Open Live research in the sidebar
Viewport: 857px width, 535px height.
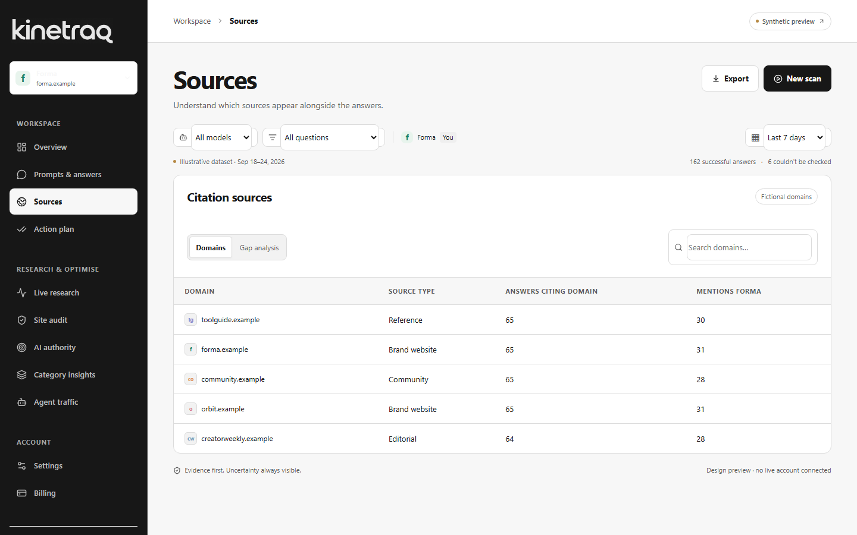pyautogui.click(x=74, y=292)
